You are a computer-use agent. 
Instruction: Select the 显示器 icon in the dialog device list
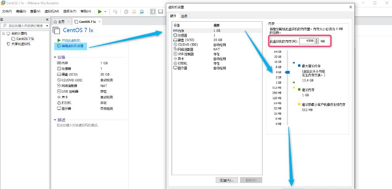[x=175, y=68]
